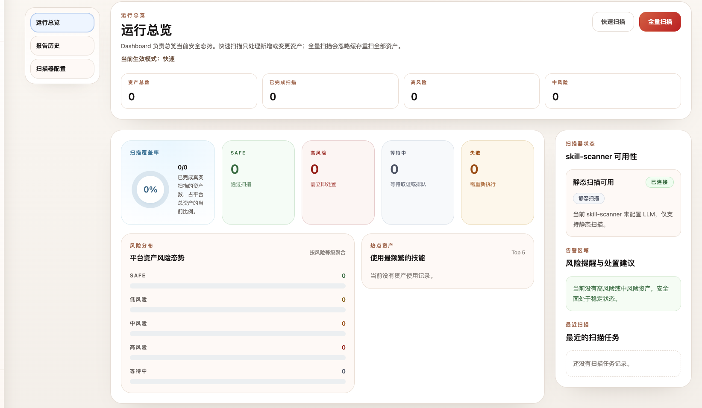Click the 已连接 status badge
Viewport: 702px width, 408px height.
click(659, 182)
